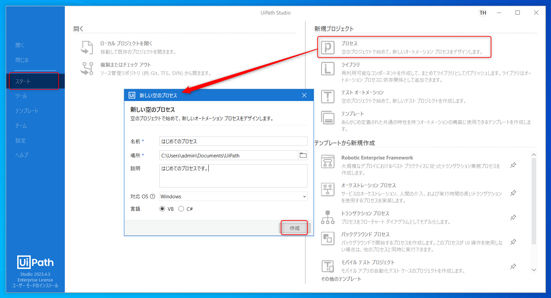The width and height of the screenshot is (551, 298).
Task: Click the Robotic Enterprise Framework title
Action: pyautogui.click(x=377, y=158)
